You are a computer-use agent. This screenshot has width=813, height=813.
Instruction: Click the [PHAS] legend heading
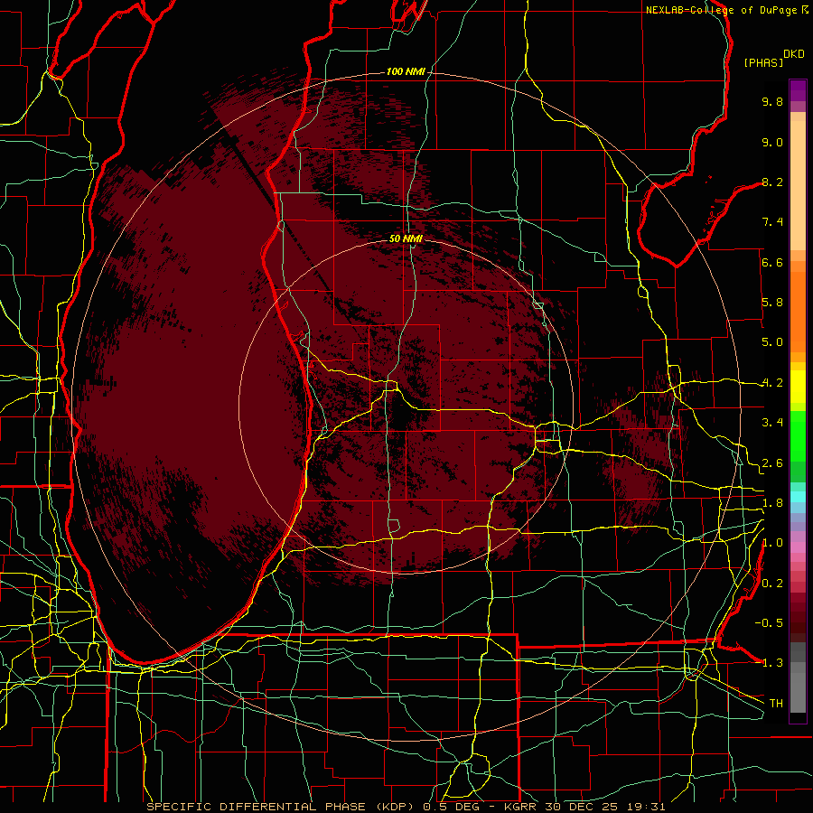[x=763, y=62]
